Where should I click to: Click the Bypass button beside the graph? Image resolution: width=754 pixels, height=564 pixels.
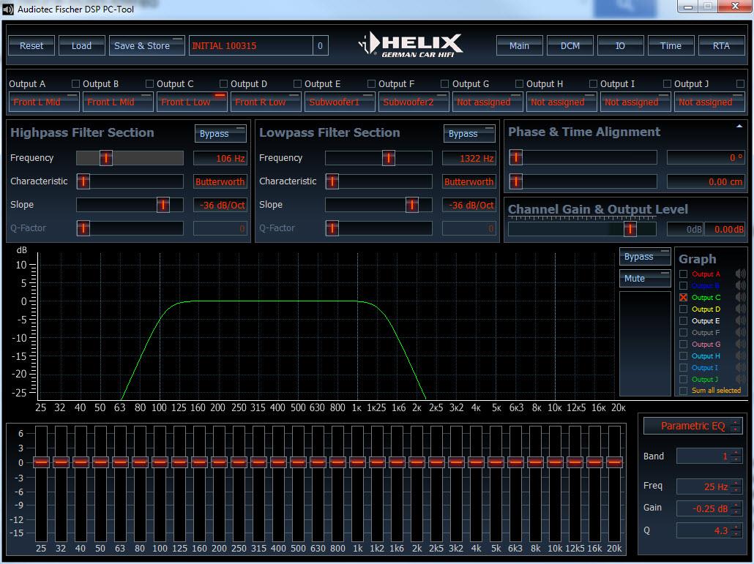pos(645,257)
